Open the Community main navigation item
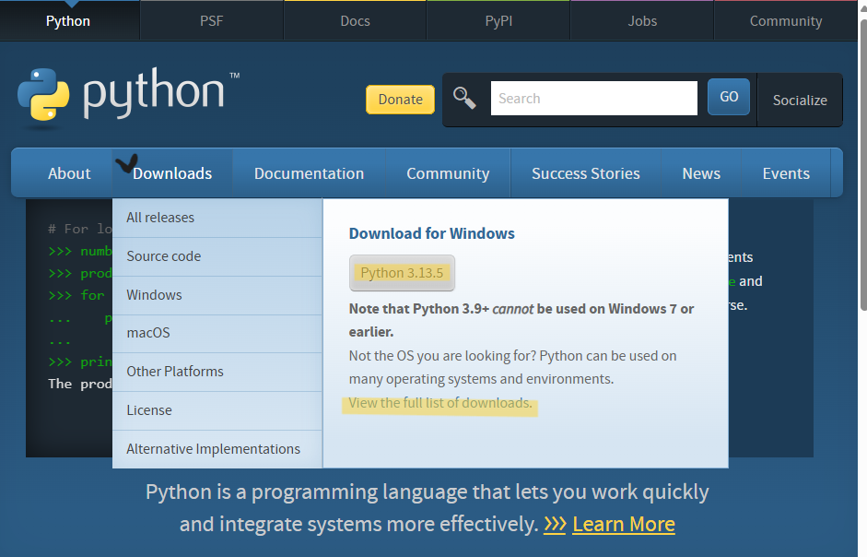Viewport: 867px width, 557px height. click(448, 173)
